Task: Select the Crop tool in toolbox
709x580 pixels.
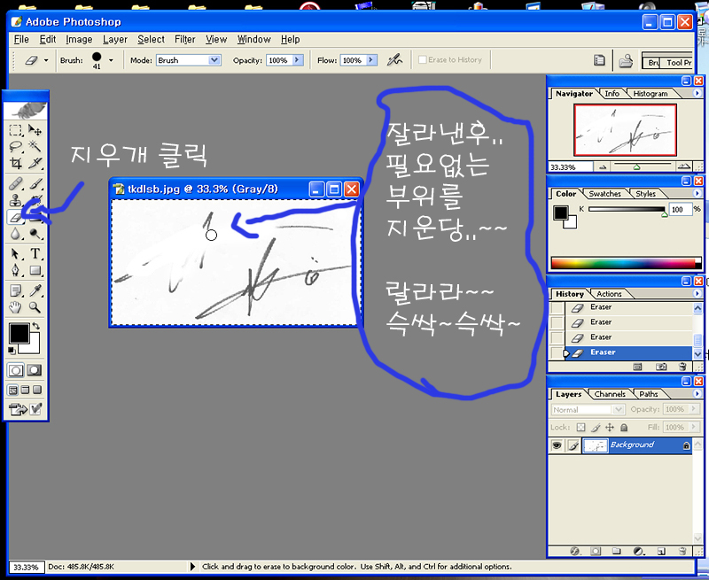Action: tap(16, 163)
